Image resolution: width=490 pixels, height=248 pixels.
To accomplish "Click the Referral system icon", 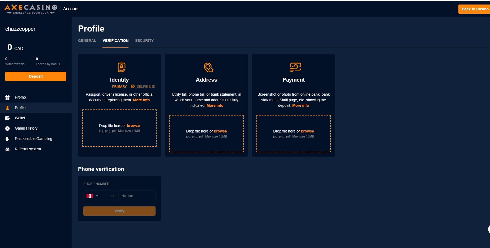I will 7,149.
